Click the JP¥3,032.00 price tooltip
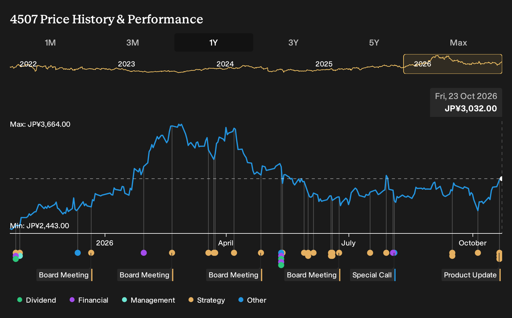 pos(466,102)
